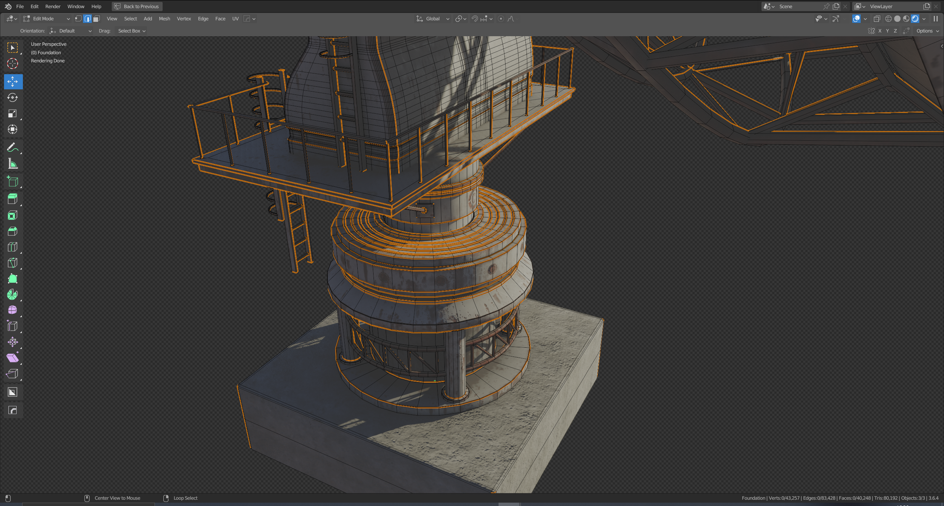Select the Measure tool
Viewport: 944px width, 506px height.
(12, 164)
